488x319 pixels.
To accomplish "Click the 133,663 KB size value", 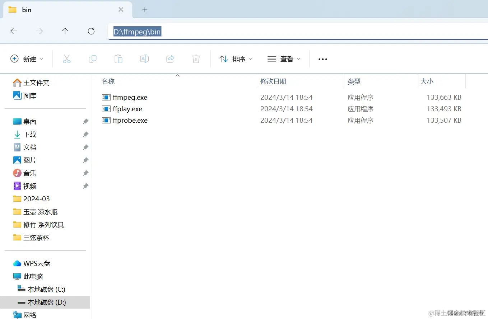I will point(444,97).
